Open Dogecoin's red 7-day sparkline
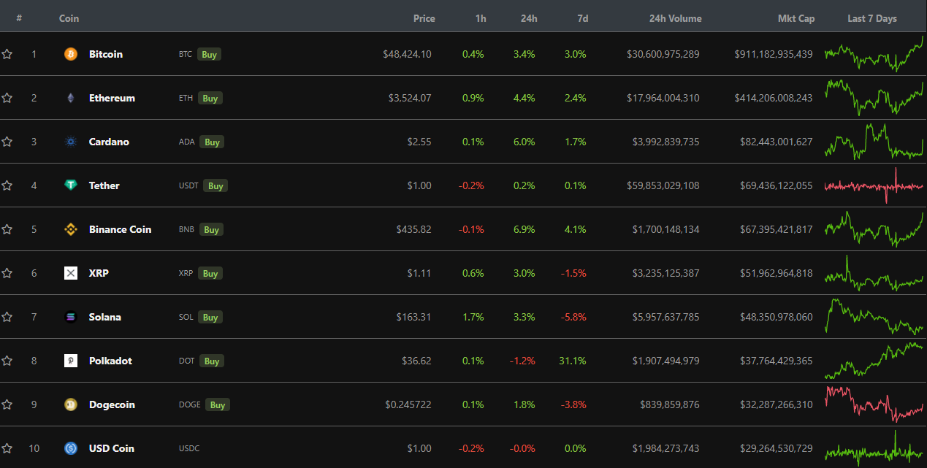Screen dimensions: 927x468 tap(874, 404)
